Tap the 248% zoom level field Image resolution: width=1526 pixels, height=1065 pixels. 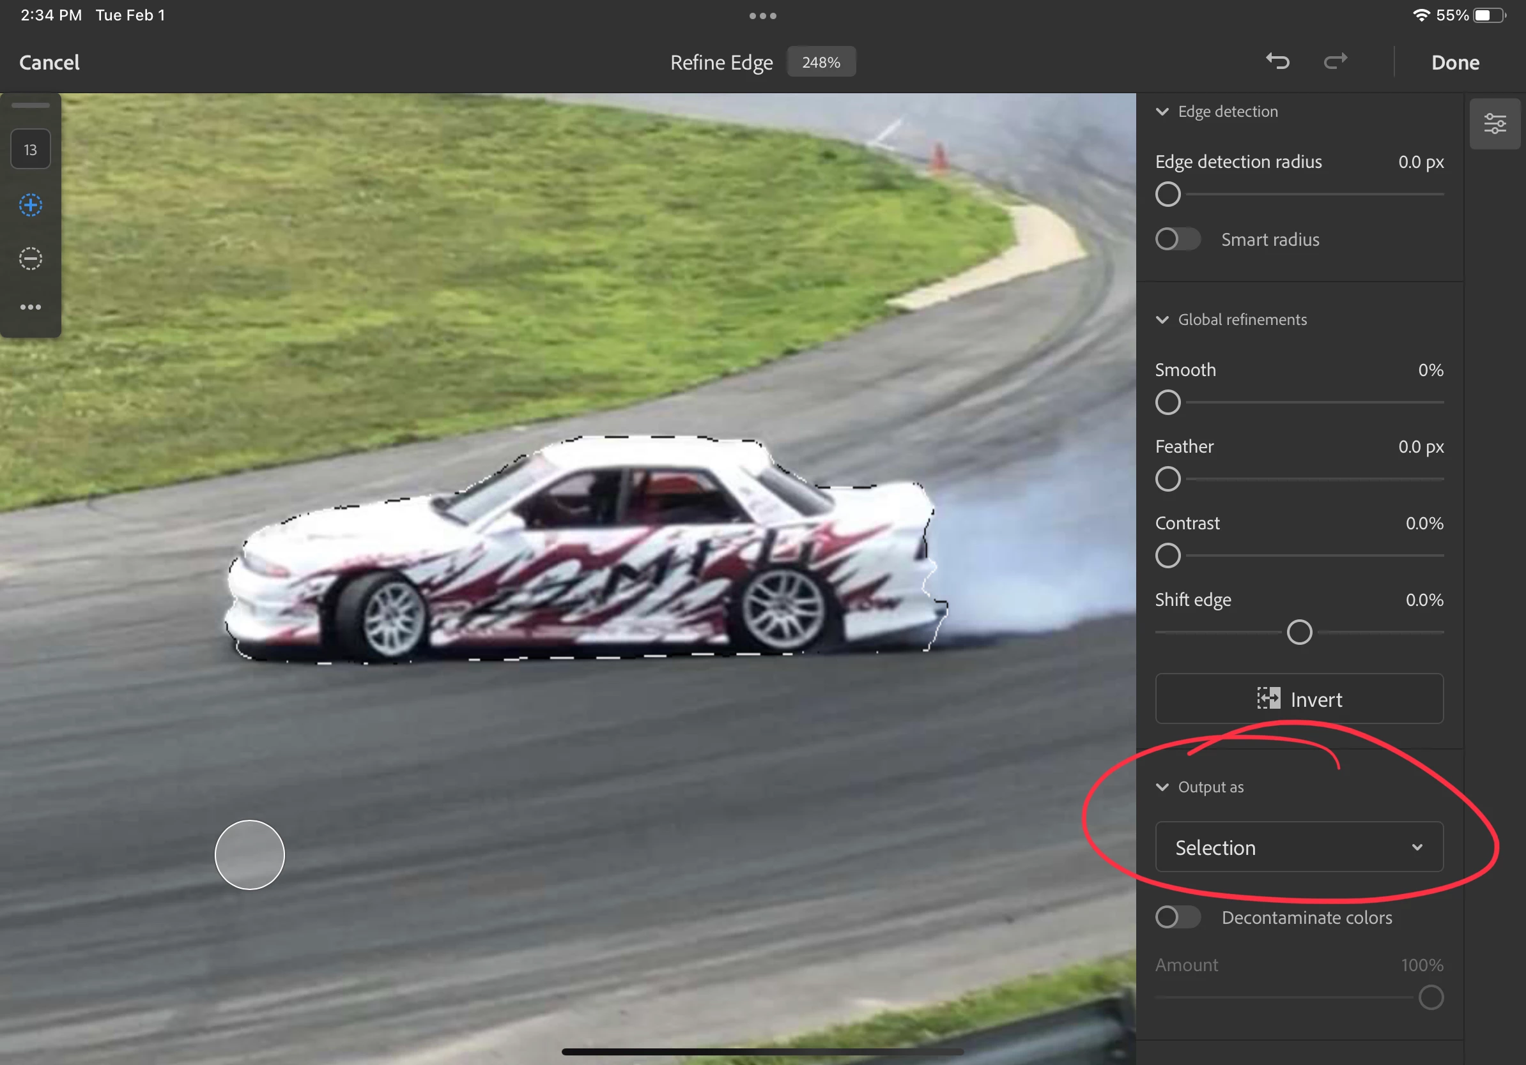[x=821, y=63]
